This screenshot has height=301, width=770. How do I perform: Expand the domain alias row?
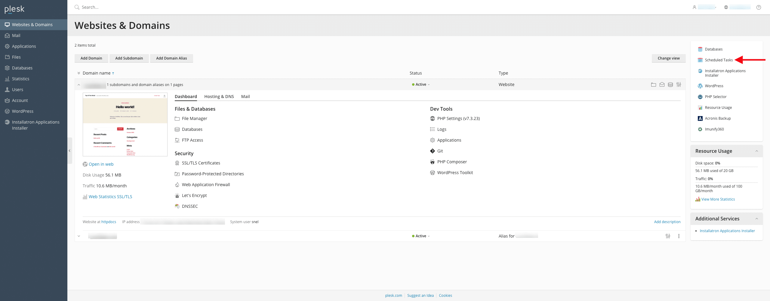[79, 236]
